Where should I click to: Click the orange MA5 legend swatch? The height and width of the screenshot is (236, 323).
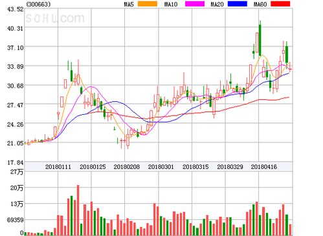click(148, 4)
